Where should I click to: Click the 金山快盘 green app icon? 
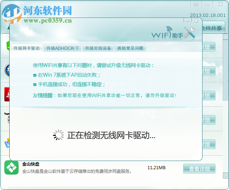[x=11, y=167]
